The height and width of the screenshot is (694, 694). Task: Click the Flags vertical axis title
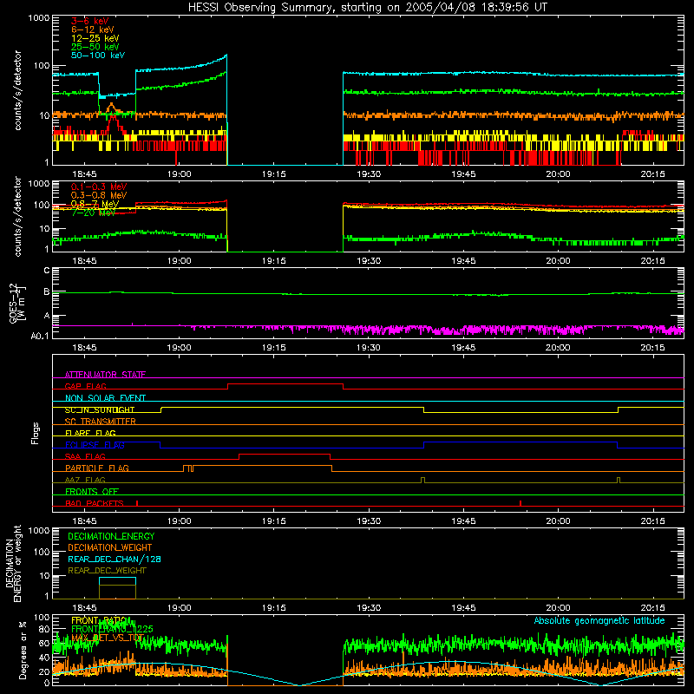tap(36, 433)
